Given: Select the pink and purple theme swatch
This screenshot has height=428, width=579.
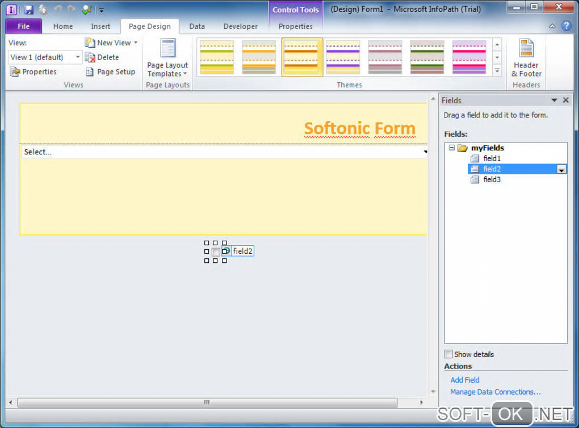Looking at the screenshot, I should [x=469, y=57].
